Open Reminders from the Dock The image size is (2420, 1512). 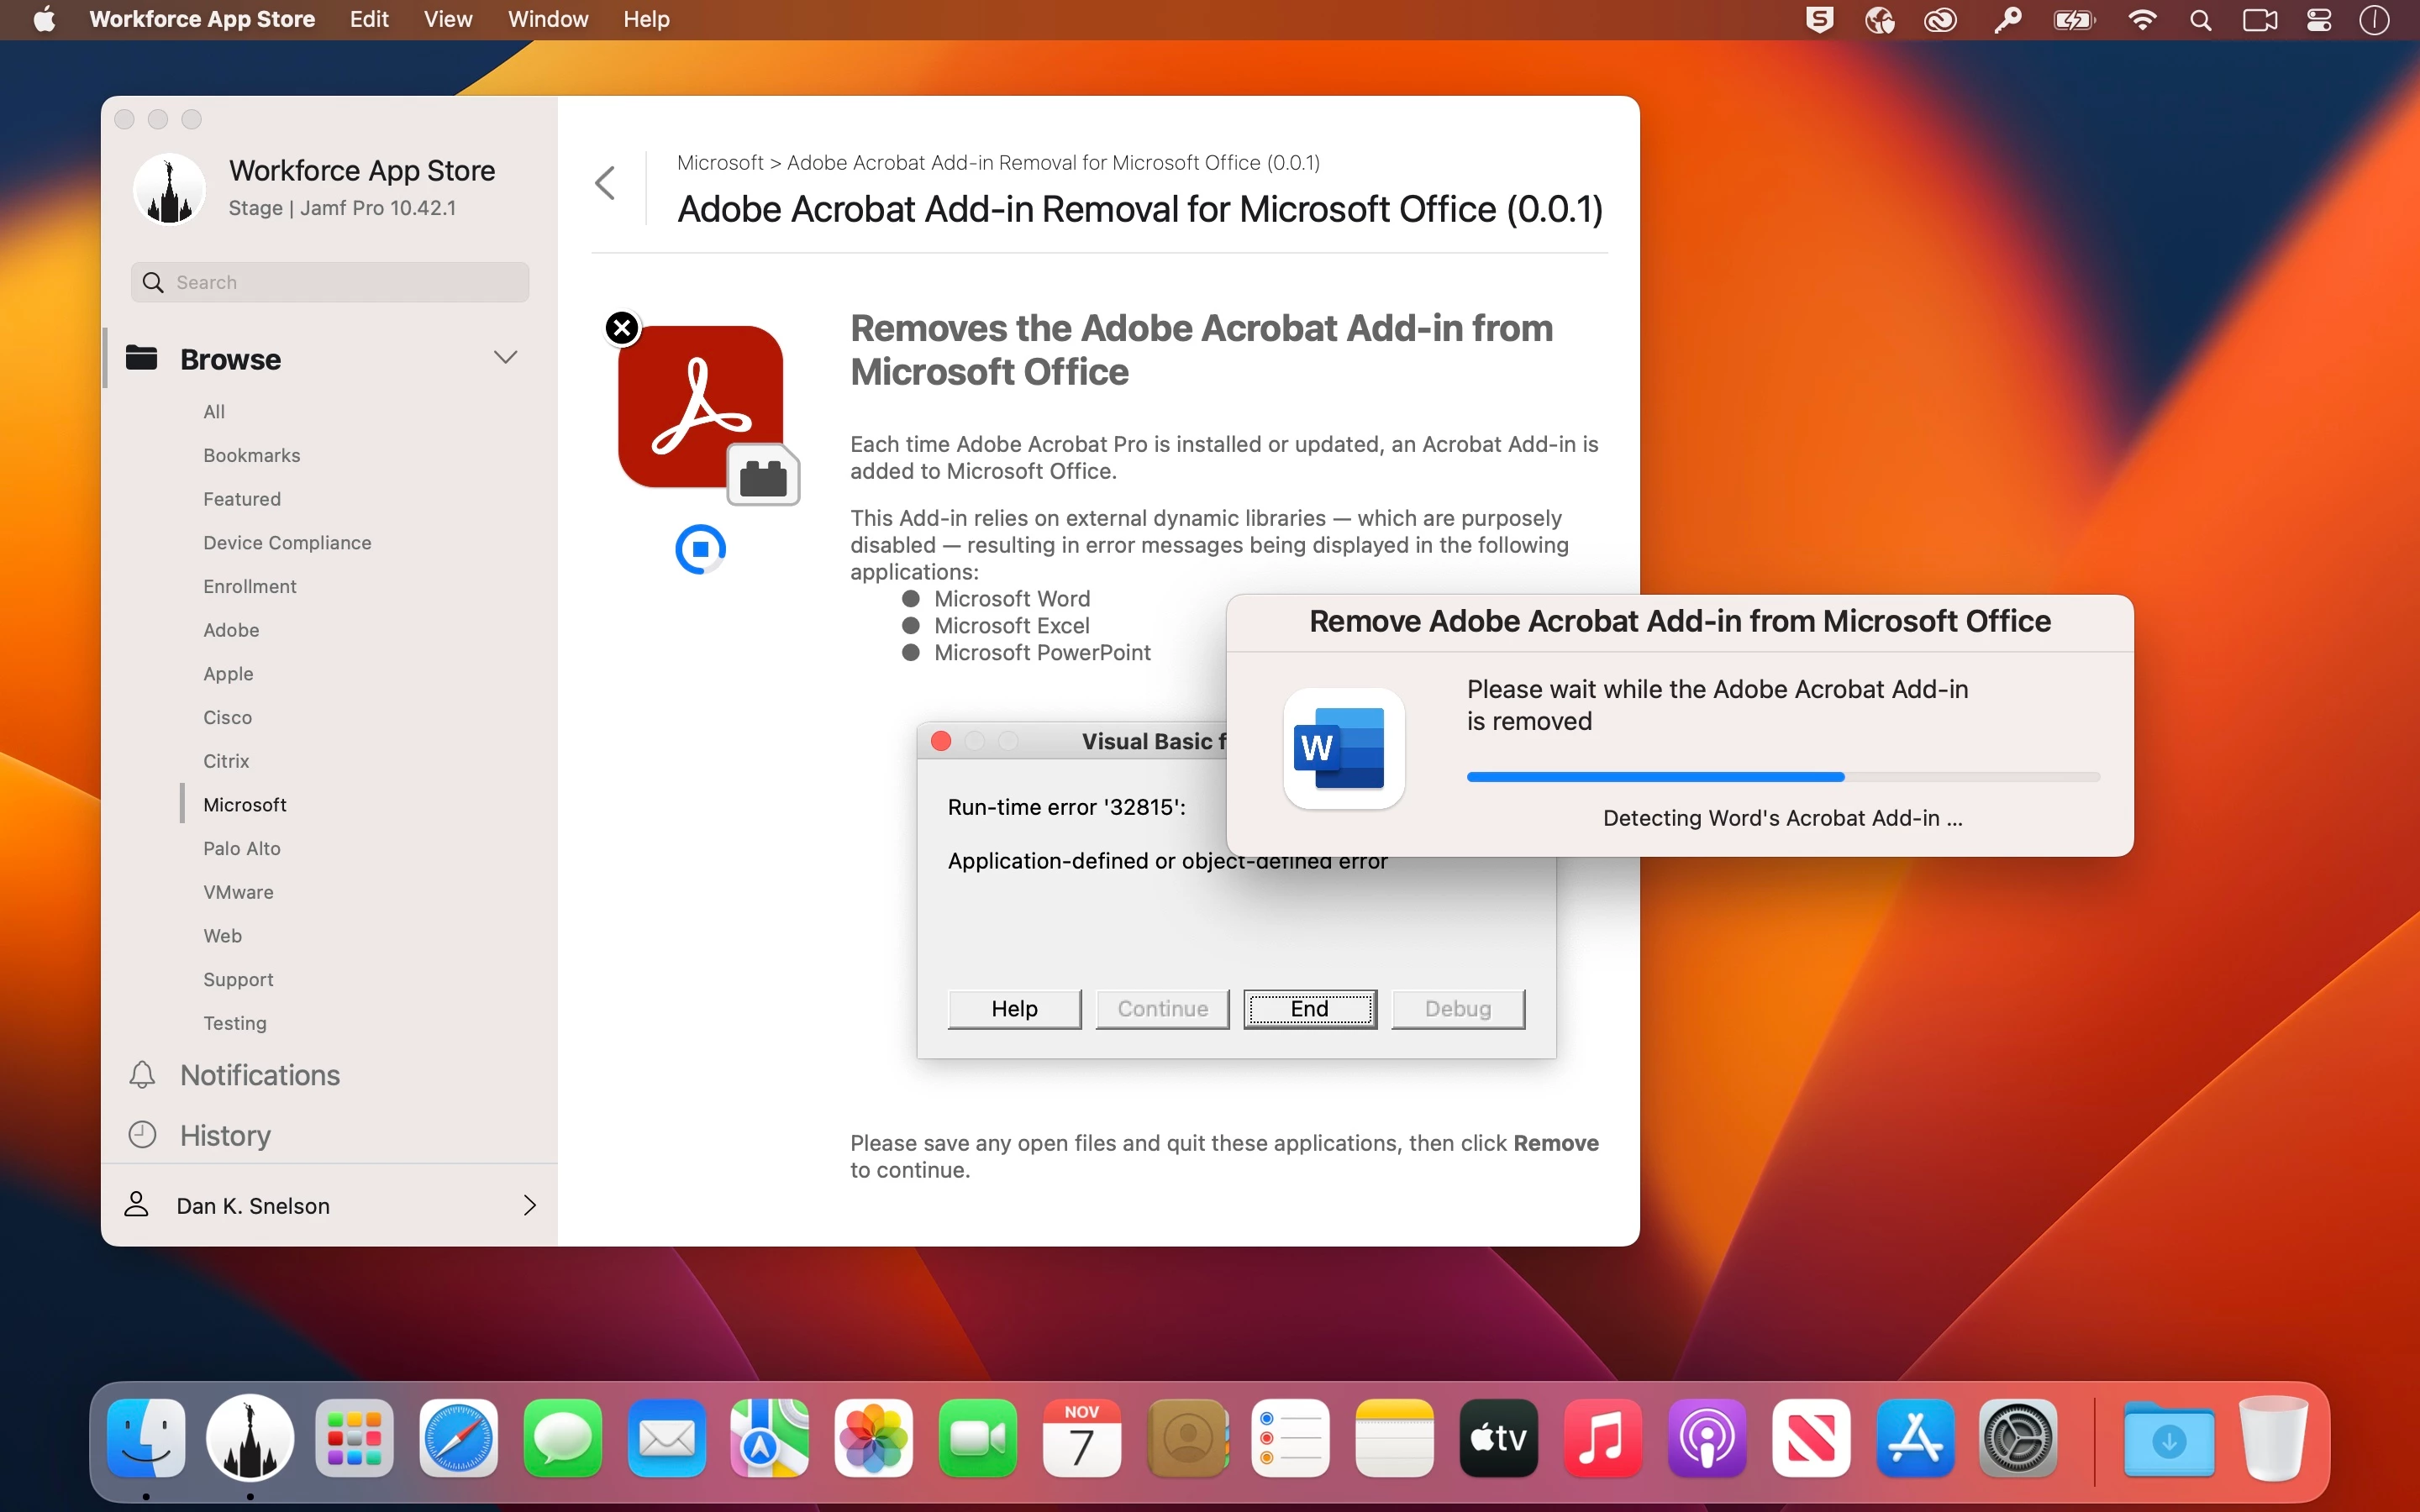(1291, 1439)
